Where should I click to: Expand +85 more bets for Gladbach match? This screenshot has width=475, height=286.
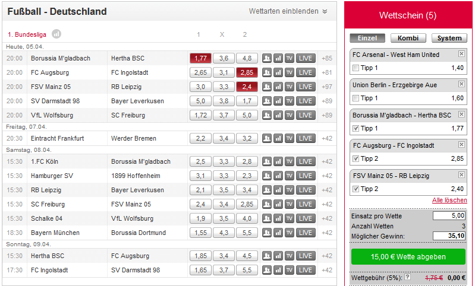tap(327, 58)
